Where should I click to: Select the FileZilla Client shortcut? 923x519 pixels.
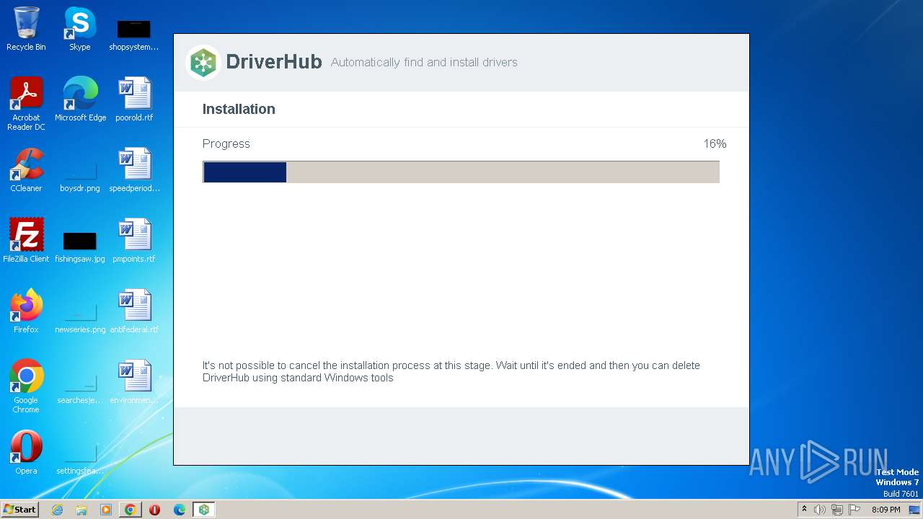(x=26, y=240)
